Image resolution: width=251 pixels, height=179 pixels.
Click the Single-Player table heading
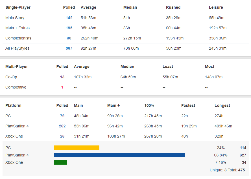tap(18, 7)
